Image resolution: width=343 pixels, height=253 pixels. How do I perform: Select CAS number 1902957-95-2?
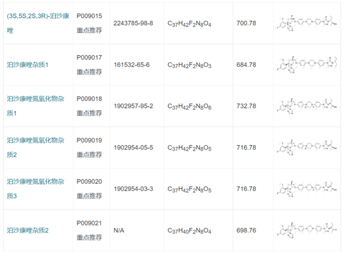coord(133,106)
